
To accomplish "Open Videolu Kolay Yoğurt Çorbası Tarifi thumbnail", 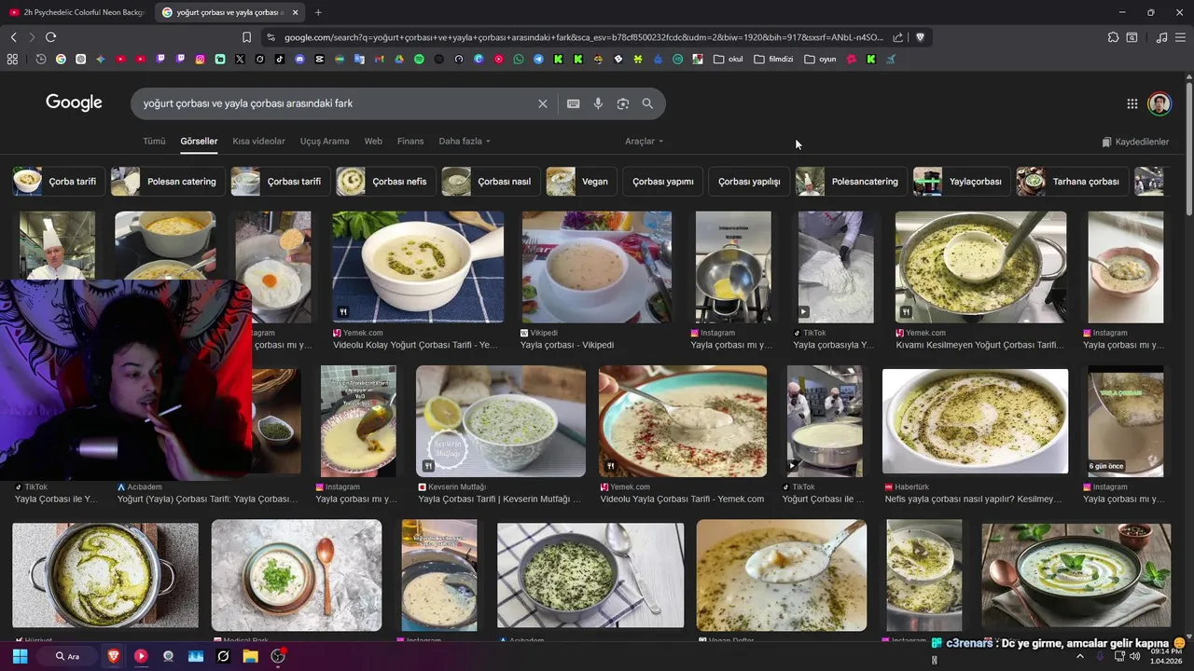I will pyautogui.click(x=418, y=267).
